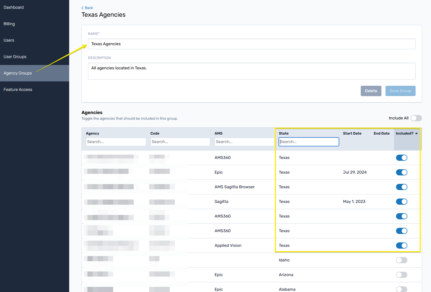Go to Billing in the sidebar

point(9,24)
